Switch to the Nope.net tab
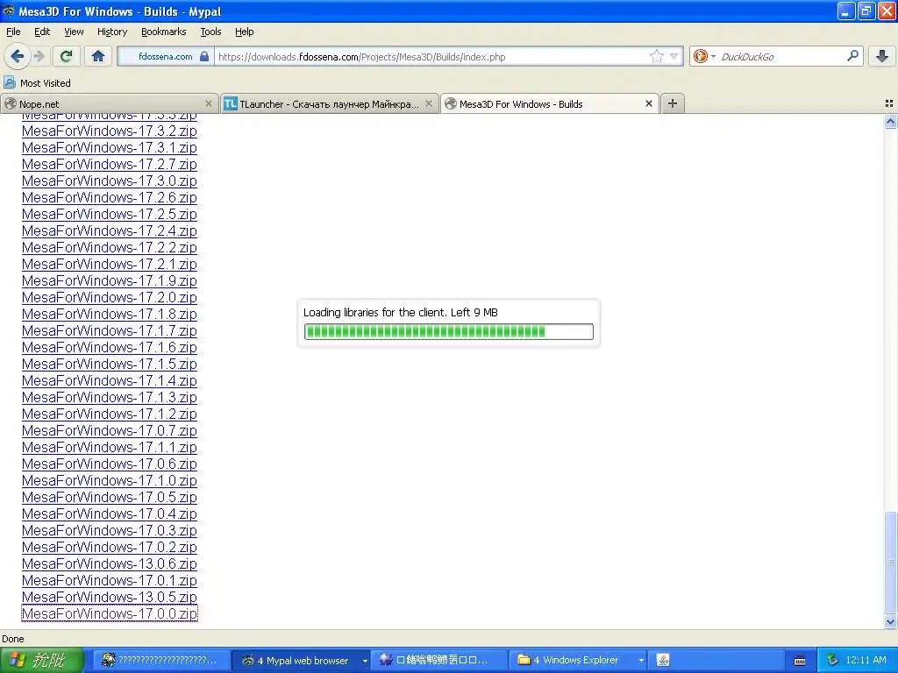The height and width of the screenshot is (673, 898). click(110, 103)
